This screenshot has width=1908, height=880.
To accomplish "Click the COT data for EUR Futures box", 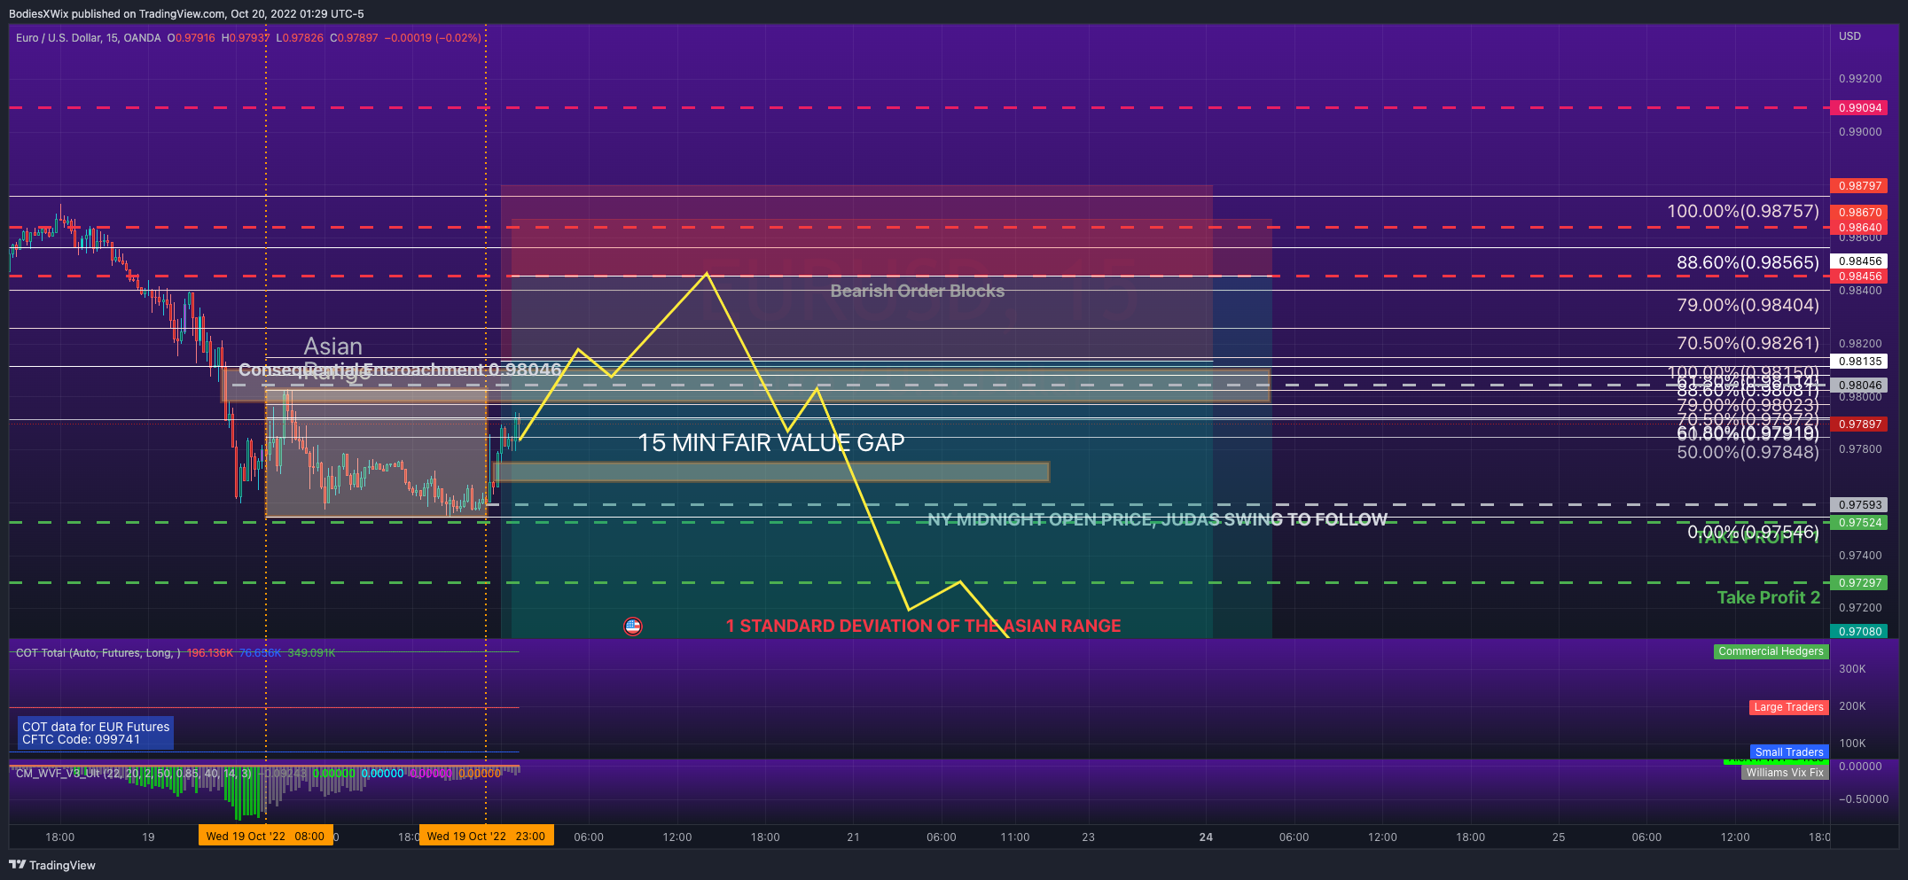I will pyautogui.click(x=96, y=733).
